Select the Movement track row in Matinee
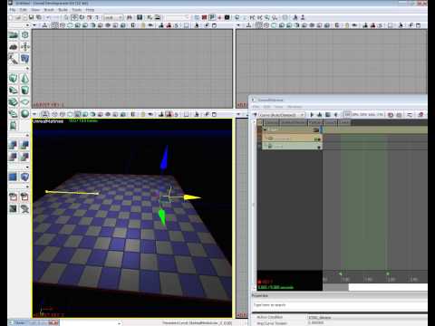Screen dimensions: 435x326 292,139
